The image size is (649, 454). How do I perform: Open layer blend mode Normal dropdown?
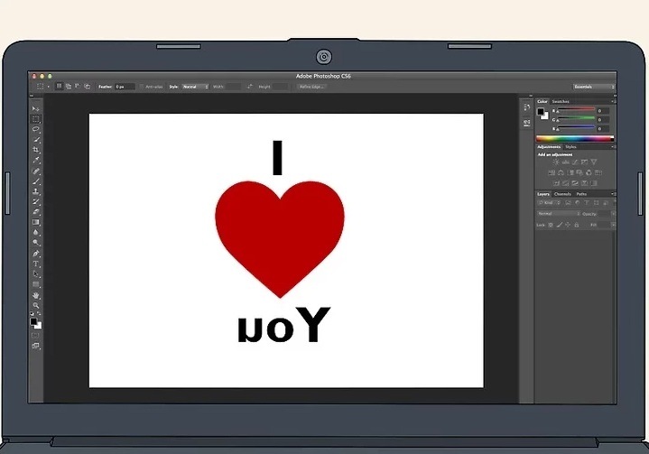pos(559,214)
